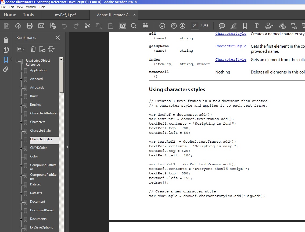Expand the CMYKColor bookmark

[x=21, y=149]
